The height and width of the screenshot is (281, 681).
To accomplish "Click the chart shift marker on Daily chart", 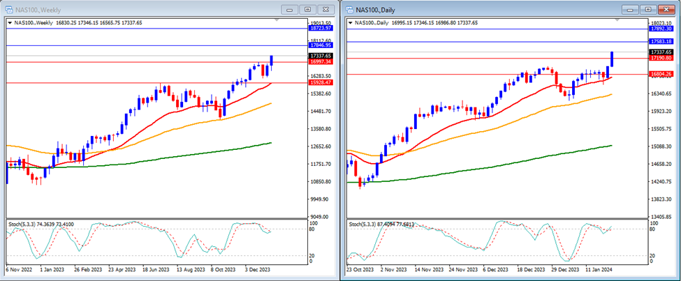I will coord(617,20).
